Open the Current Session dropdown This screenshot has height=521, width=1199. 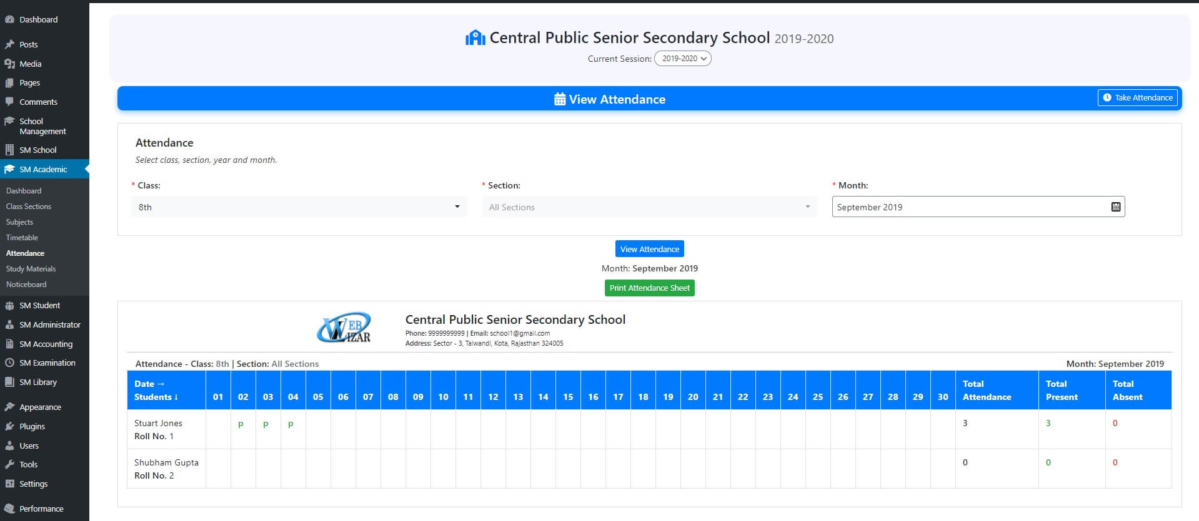(682, 59)
